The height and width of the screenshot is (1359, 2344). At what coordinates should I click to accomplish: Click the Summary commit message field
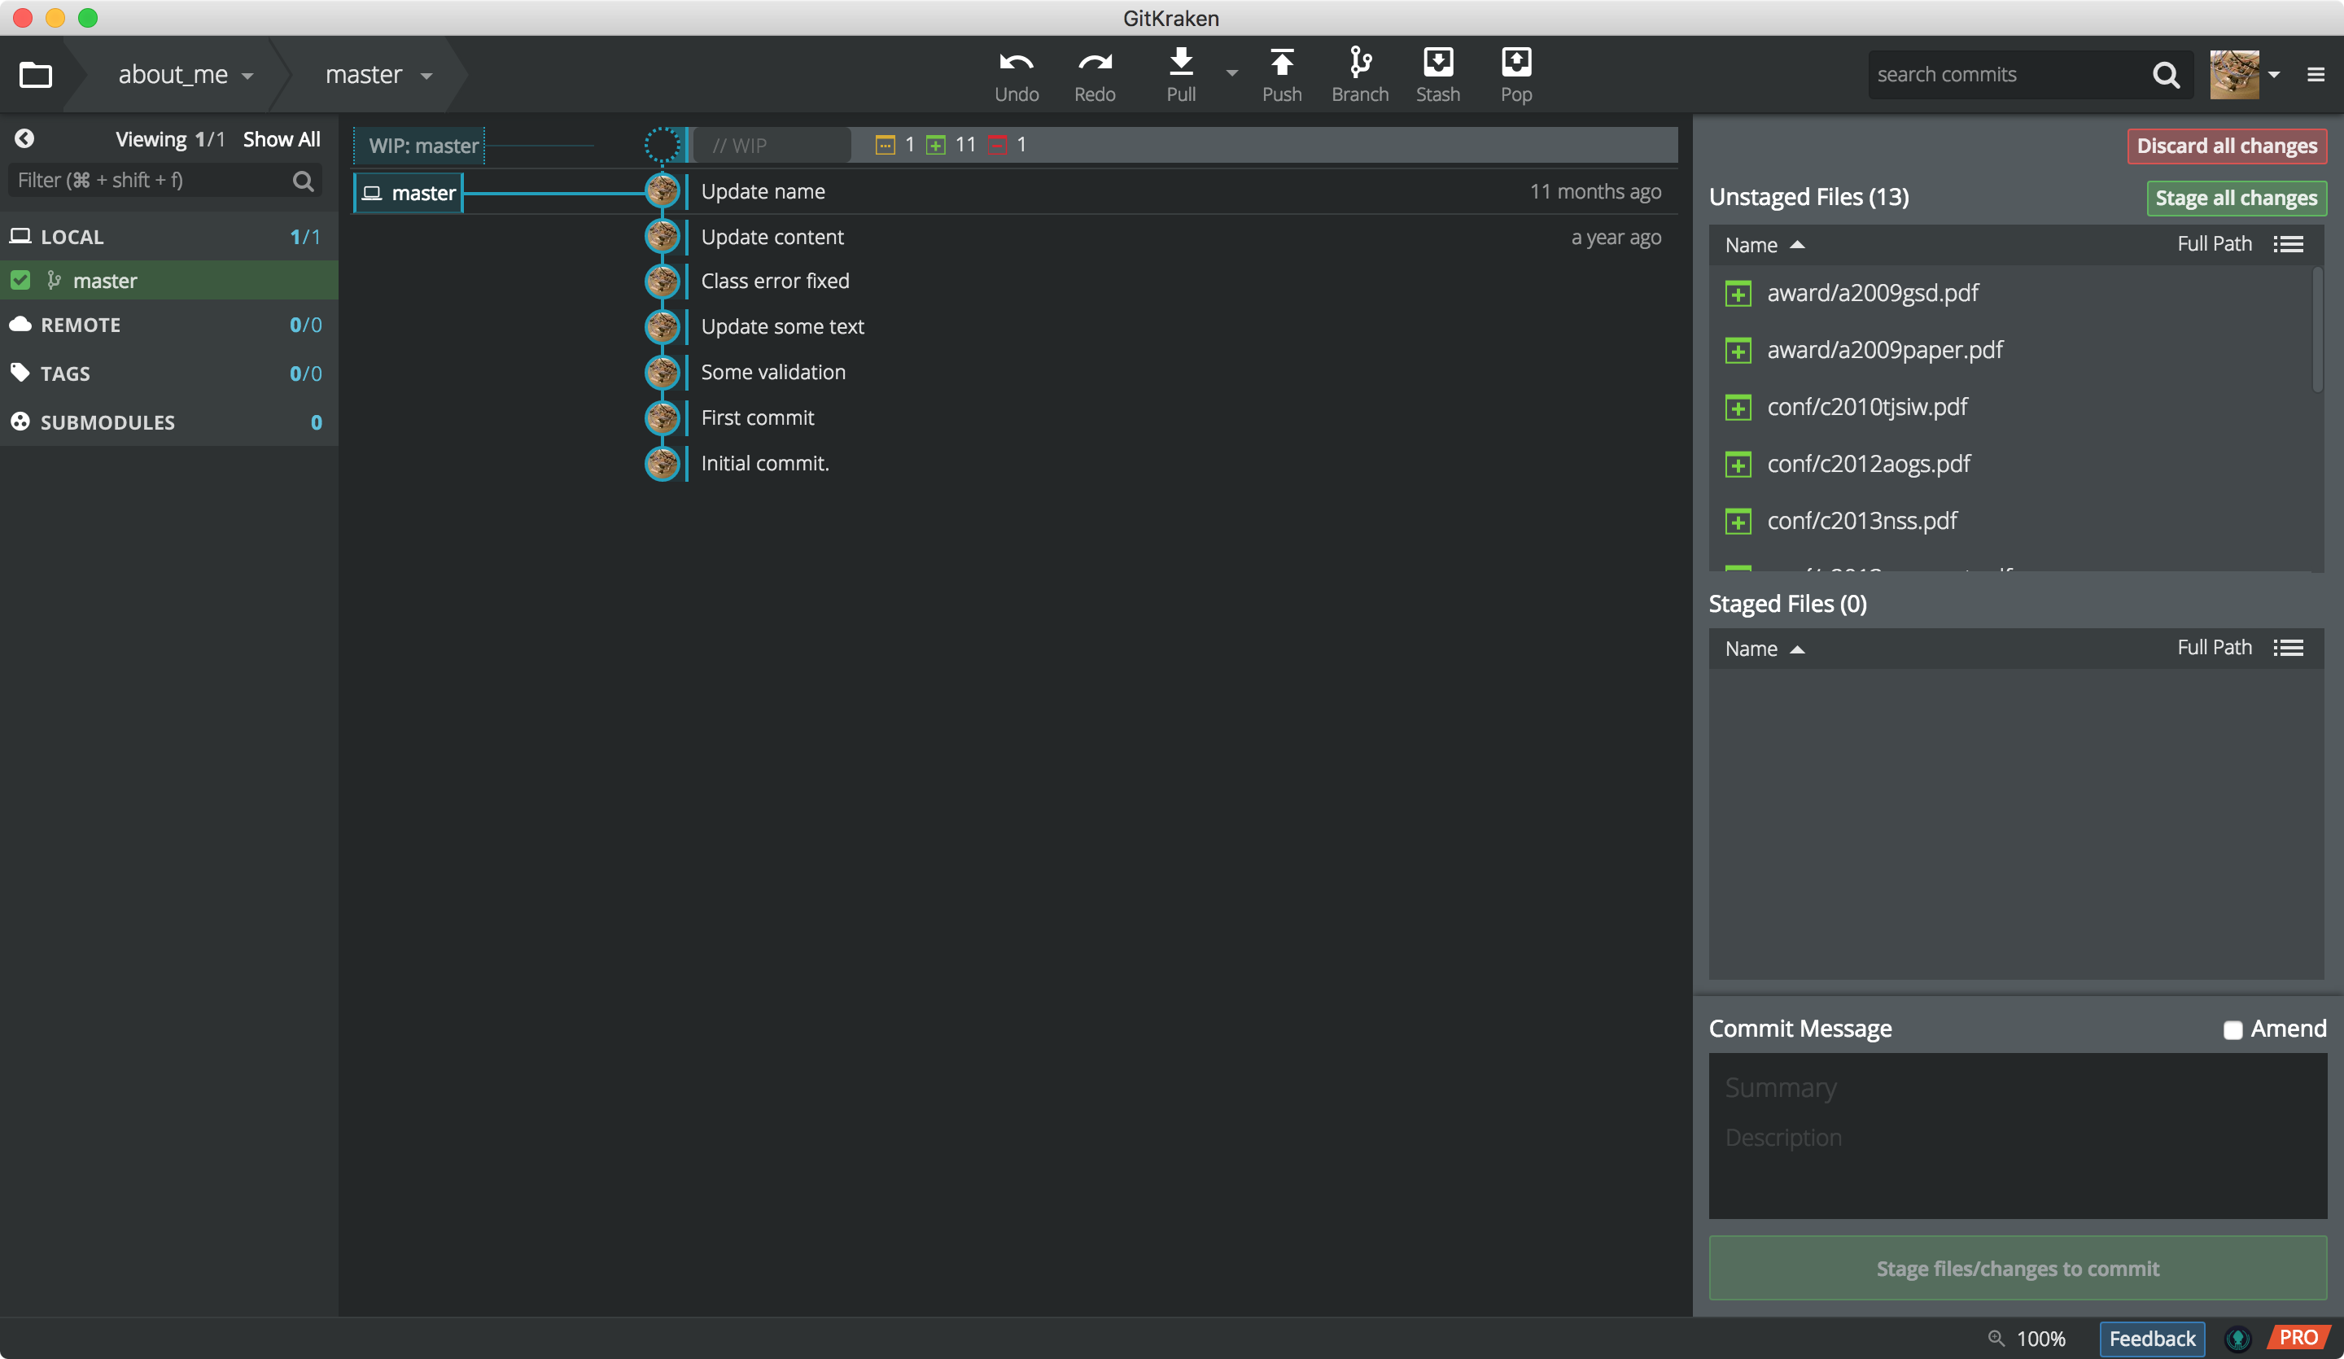coord(2017,1087)
